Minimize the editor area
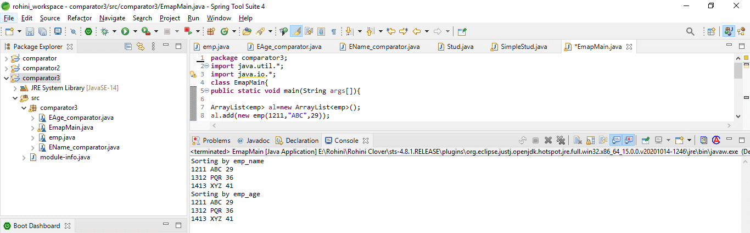 [729, 46]
